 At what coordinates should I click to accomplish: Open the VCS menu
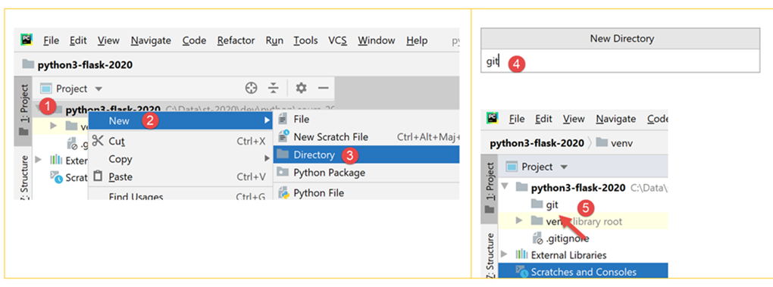tap(338, 40)
